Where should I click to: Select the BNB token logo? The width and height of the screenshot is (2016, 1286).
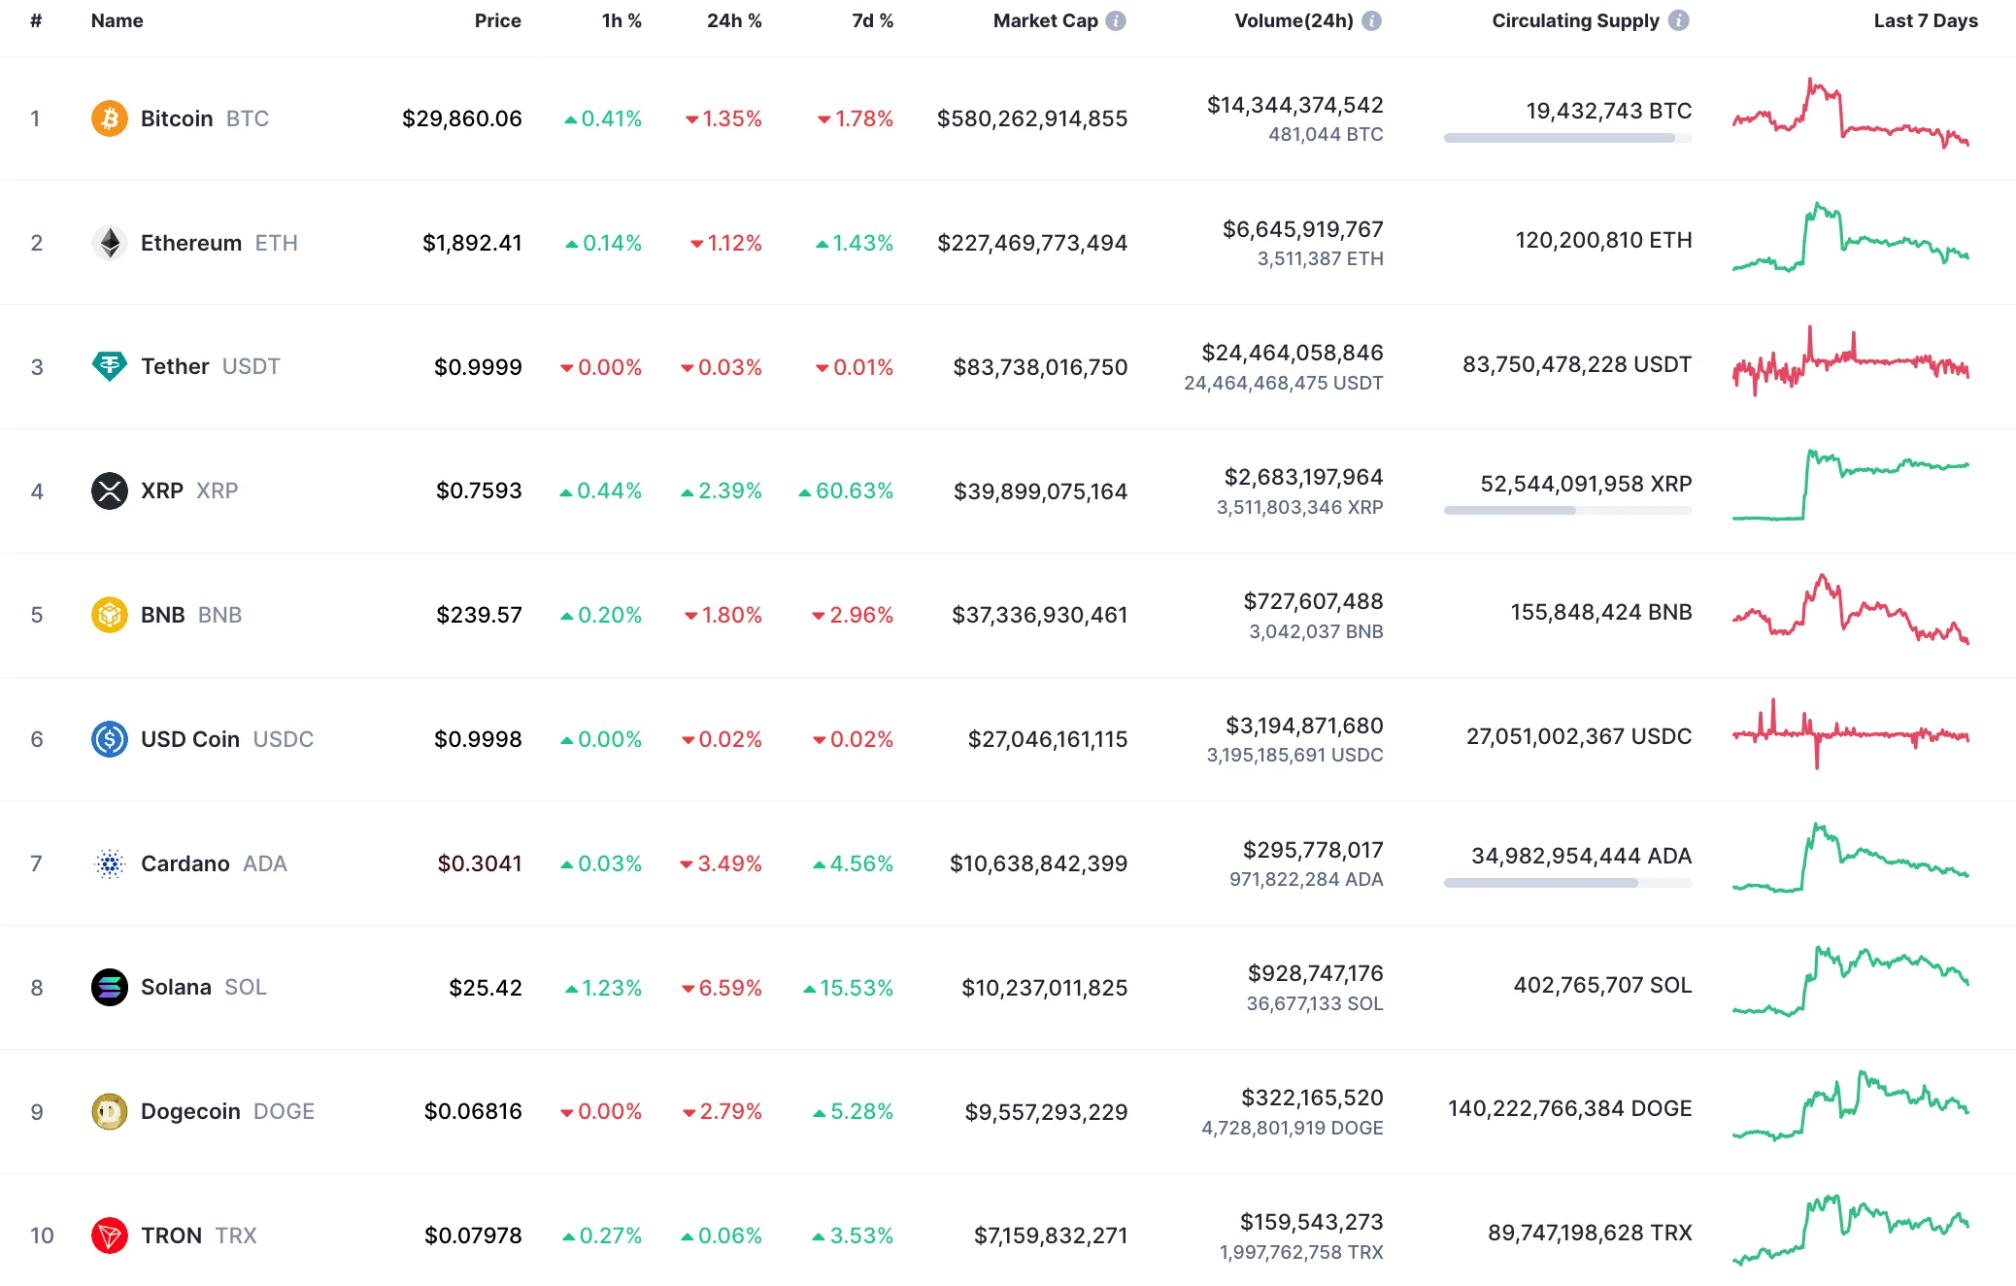click(x=110, y=615)
